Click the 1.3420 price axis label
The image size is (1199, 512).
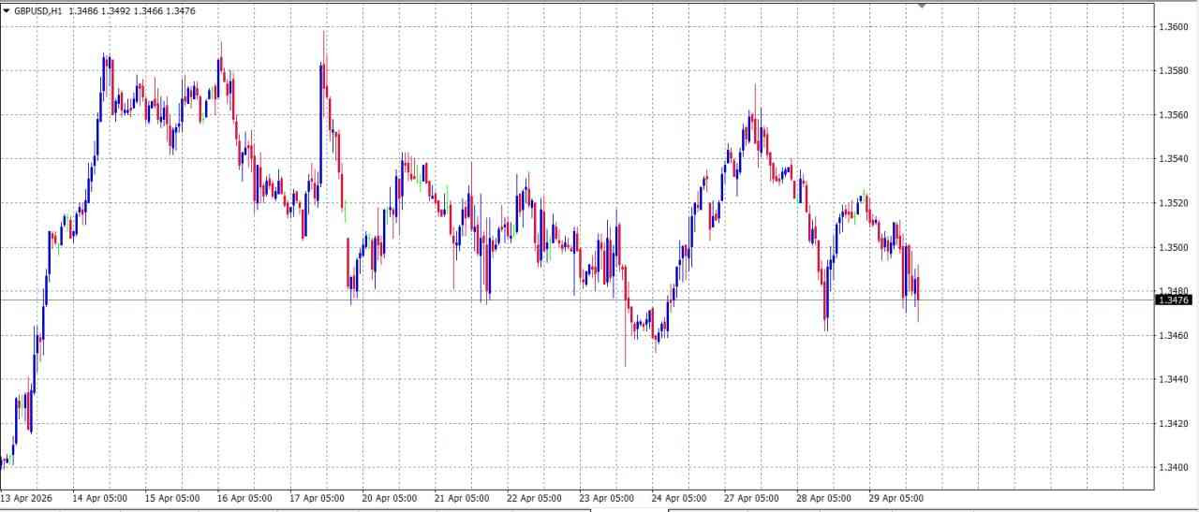click(1174, 423)
